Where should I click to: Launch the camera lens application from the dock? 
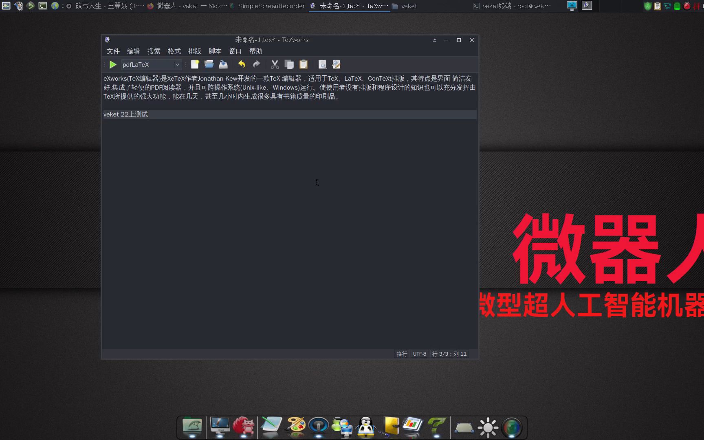512,427
